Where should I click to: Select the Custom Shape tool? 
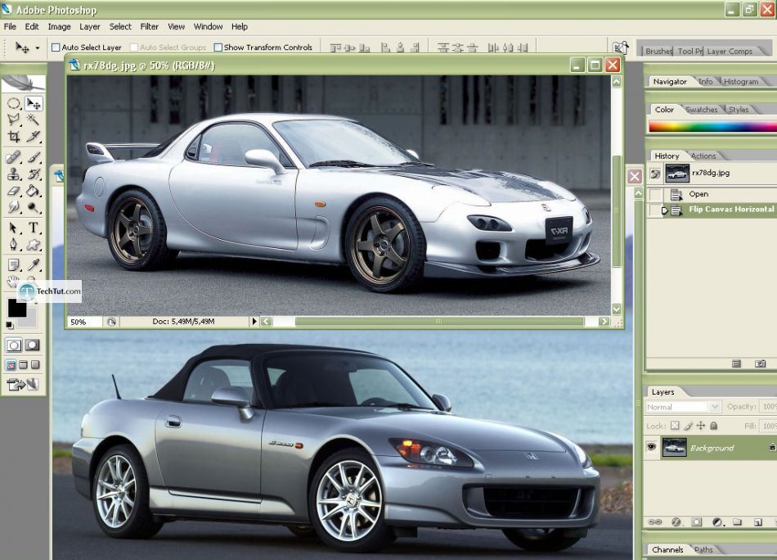coord(34,244)
